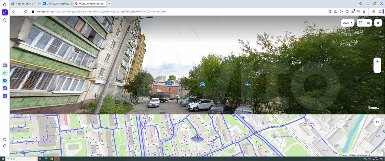
Task: Collapse the mini map below the panorama
Action: [377, 122]
